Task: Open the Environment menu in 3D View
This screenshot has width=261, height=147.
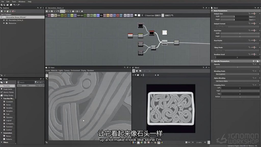Action: [x=75, y=71]
